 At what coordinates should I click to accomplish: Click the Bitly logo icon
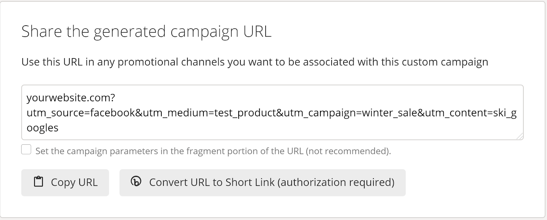(x=136, y=181)
